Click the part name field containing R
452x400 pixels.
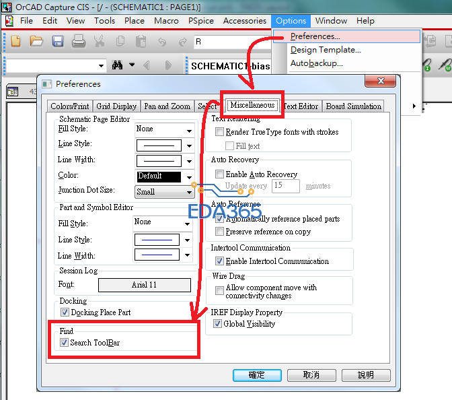(232, 42)
